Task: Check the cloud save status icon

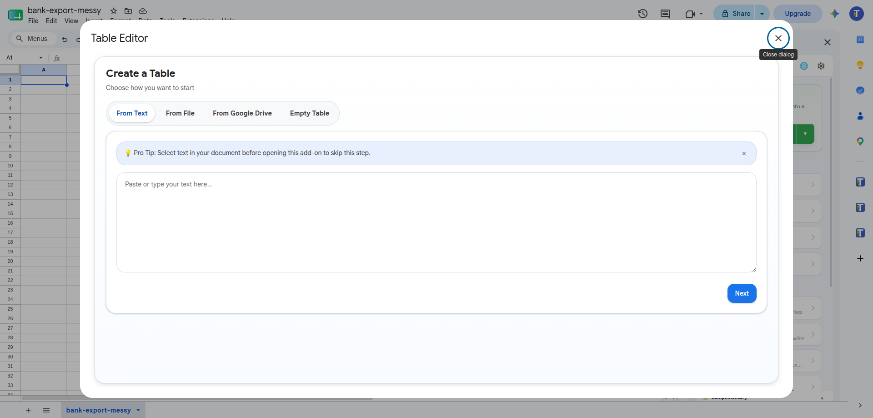Action: [x=143, y=11]
